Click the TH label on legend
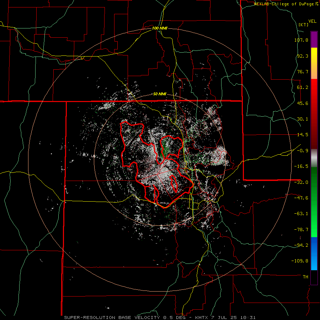 coord(305,277)
